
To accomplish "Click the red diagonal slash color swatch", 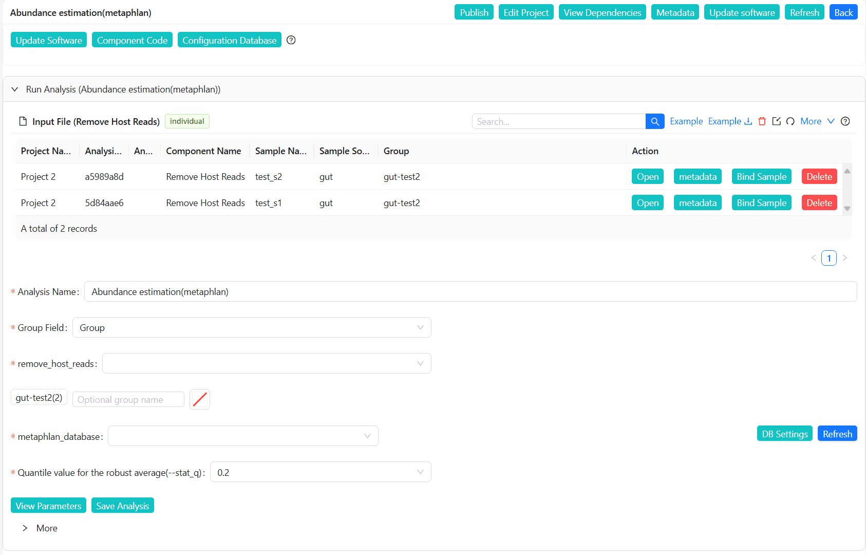I will (x=200, y=399).
